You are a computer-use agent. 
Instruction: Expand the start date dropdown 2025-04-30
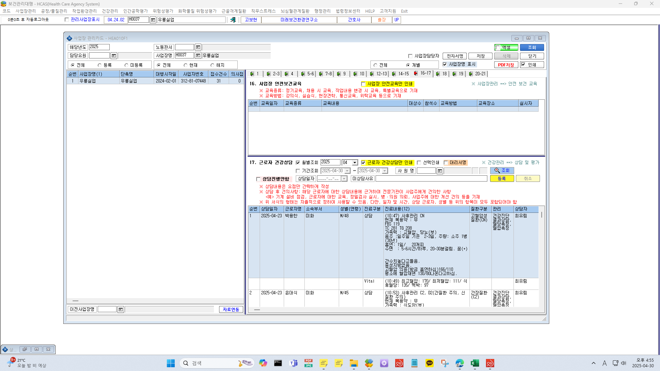pyautogui.click(x=347, y=171)
